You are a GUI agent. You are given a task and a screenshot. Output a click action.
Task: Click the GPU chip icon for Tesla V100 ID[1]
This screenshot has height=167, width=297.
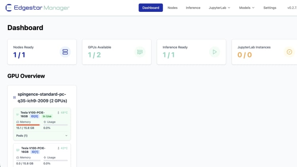18,150
